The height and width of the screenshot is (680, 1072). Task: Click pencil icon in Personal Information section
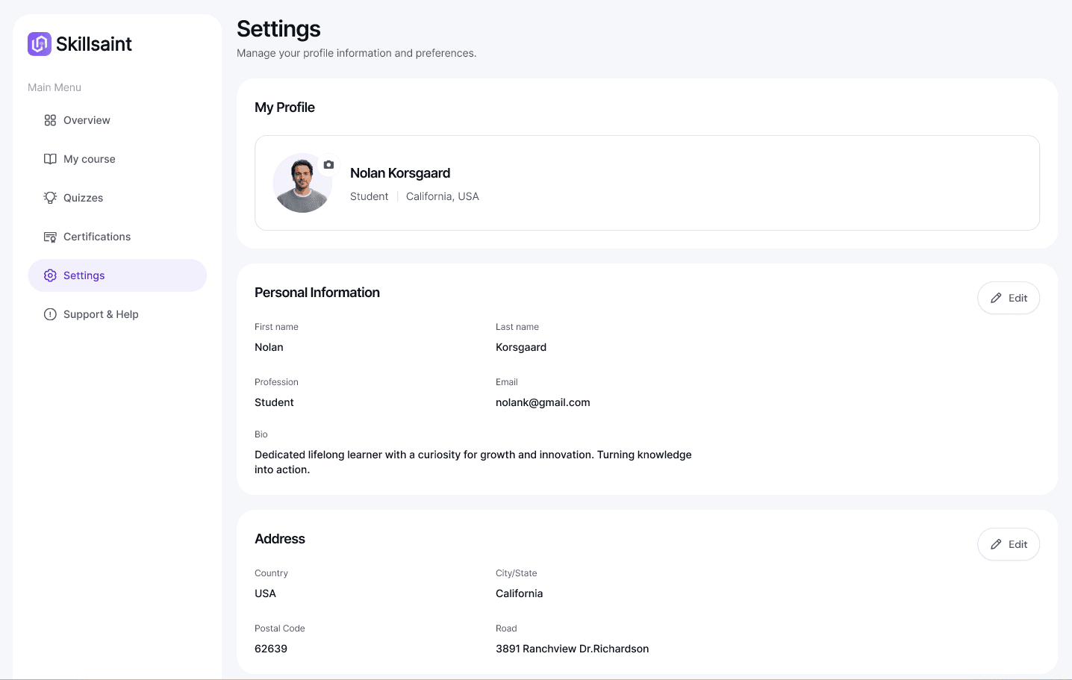(x=996, y=298)
